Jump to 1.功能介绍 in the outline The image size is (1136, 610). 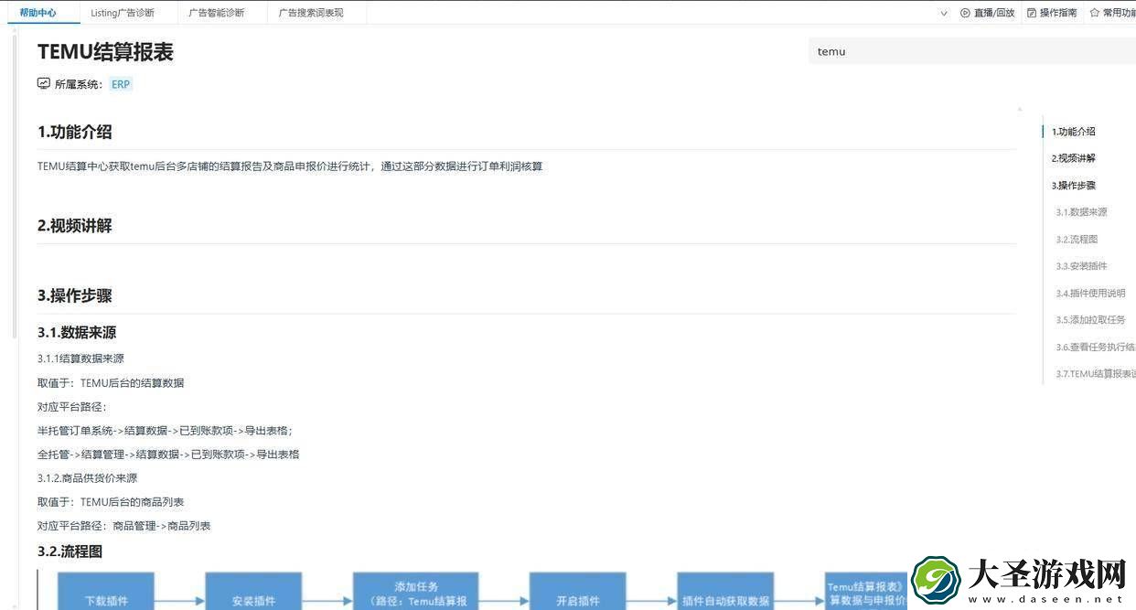pyautogui.click(x=1074, y=132)
